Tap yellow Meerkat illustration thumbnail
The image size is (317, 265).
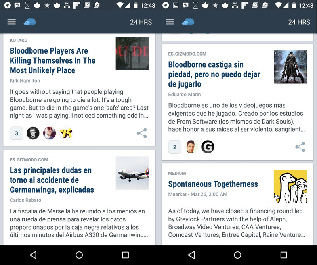click(290, 187)
